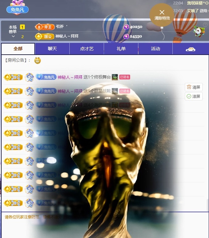Click the 国公 rank badge in the ranking list
209x238 pixels.
pos(45,37)
